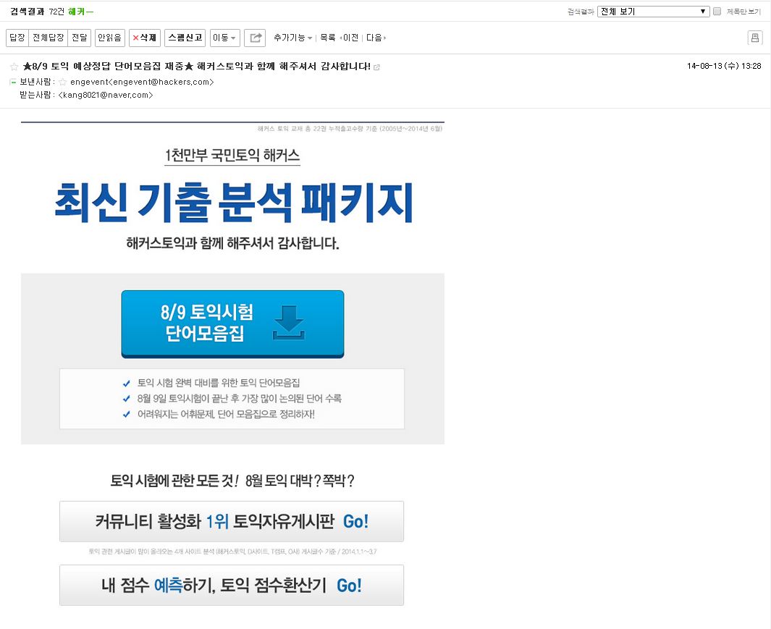
Task: Click the print icon at top right
Action: click(x=755, y=38)
